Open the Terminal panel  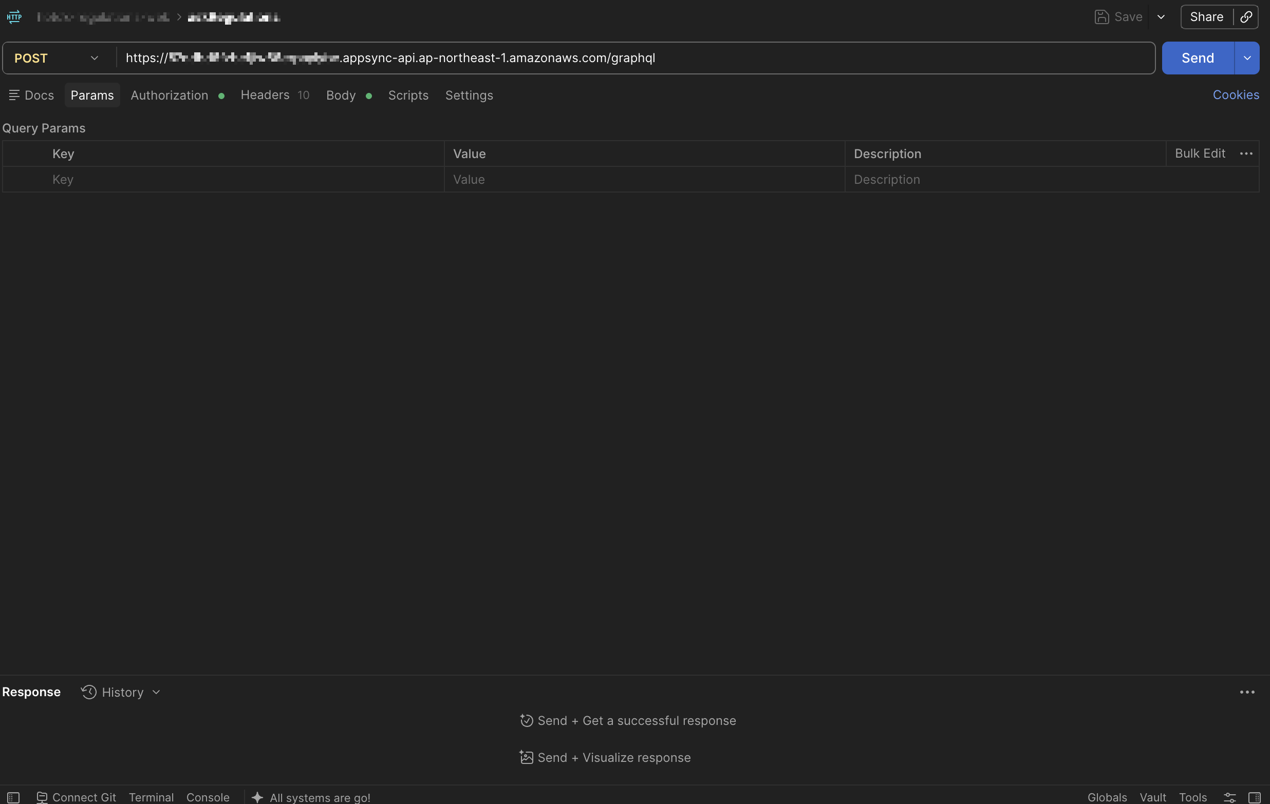pos(152,797)
